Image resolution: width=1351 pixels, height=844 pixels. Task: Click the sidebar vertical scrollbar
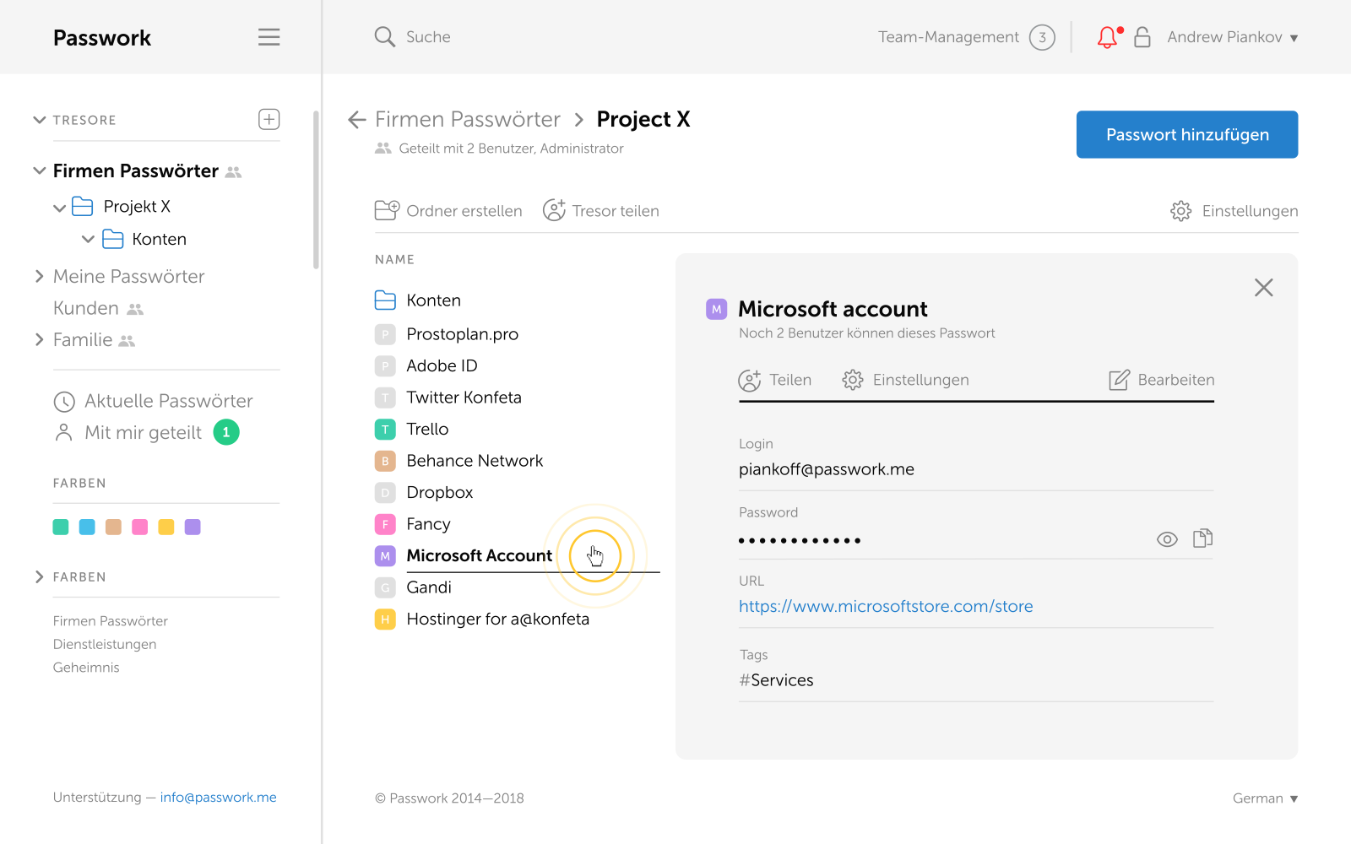point(316,190)
